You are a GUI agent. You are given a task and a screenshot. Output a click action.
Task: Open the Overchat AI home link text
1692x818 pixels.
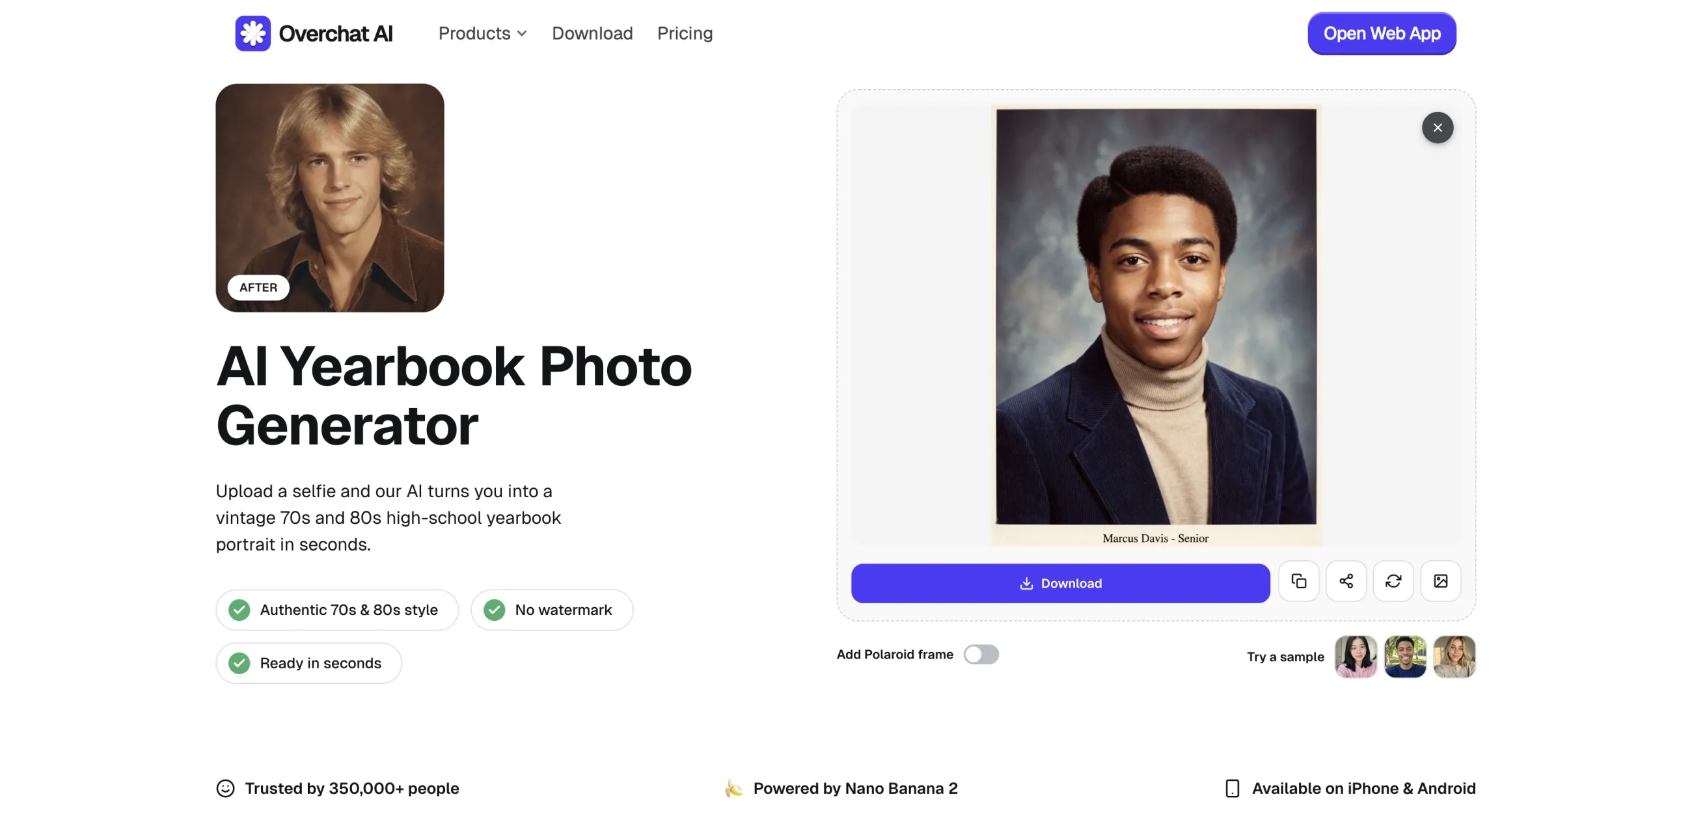click(336, 33)
